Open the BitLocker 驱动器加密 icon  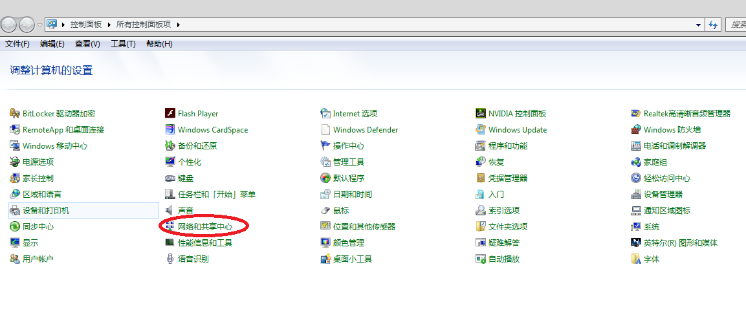15,113
